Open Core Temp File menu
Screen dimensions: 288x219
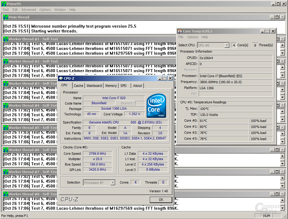pos(181,37)
